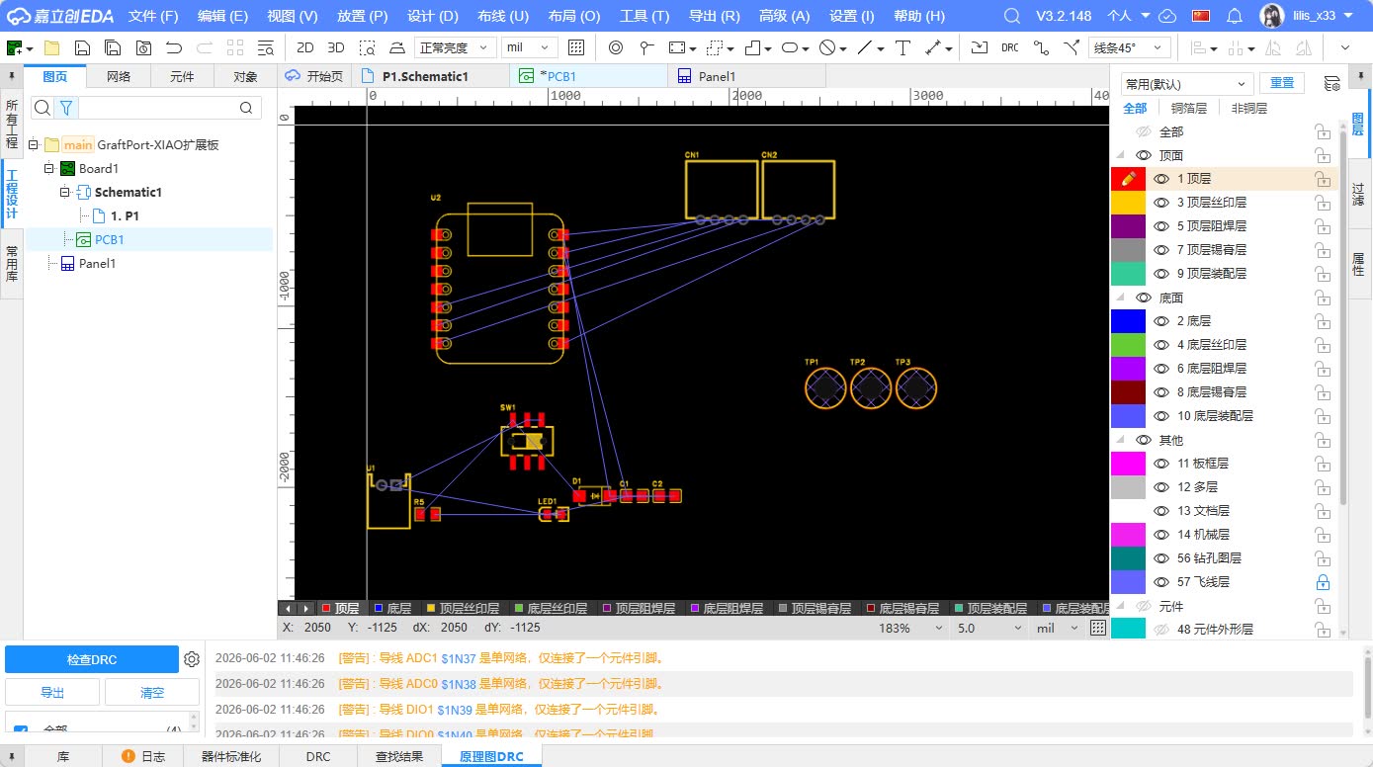Switch to 2D view
This screenshot has width=1373, height=767.
pyautogui.click(x=305, y=47)
